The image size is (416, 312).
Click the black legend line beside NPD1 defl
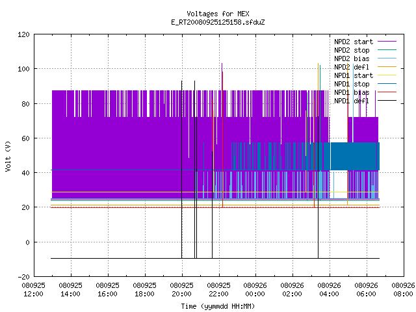[387, 101]
